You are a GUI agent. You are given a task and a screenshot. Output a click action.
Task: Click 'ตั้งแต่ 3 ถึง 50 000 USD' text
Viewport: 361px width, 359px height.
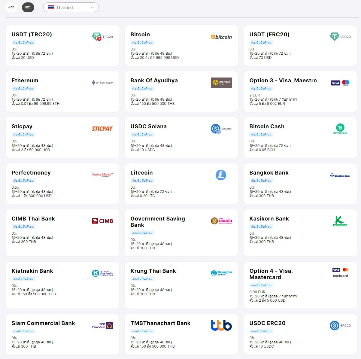tap(31, 150)
